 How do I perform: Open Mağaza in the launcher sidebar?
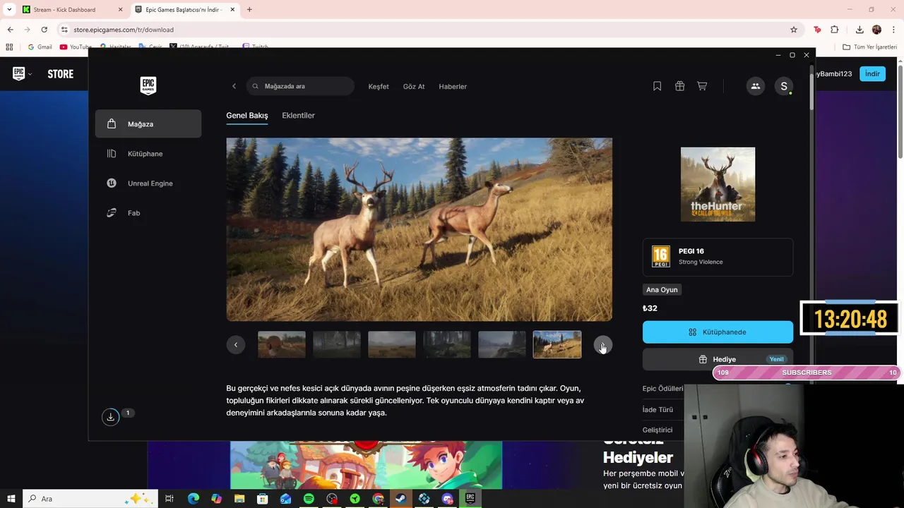[148, 124]
